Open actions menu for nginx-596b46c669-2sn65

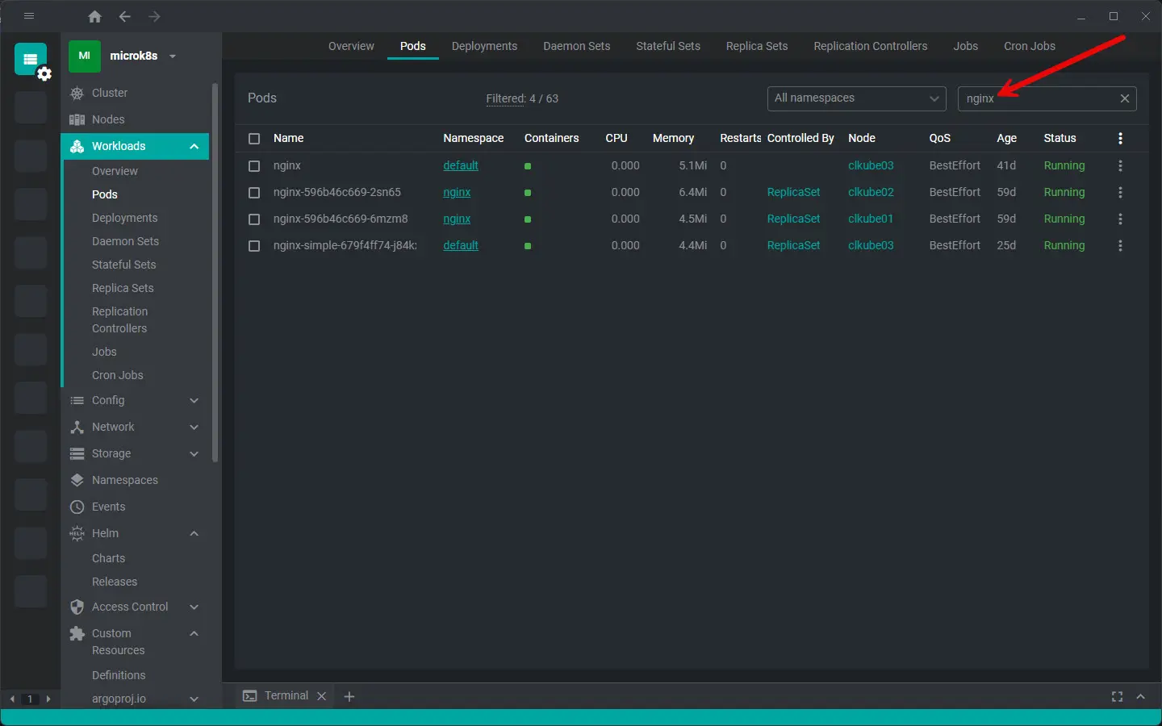pyautogui.click(x=1120, y=193)
